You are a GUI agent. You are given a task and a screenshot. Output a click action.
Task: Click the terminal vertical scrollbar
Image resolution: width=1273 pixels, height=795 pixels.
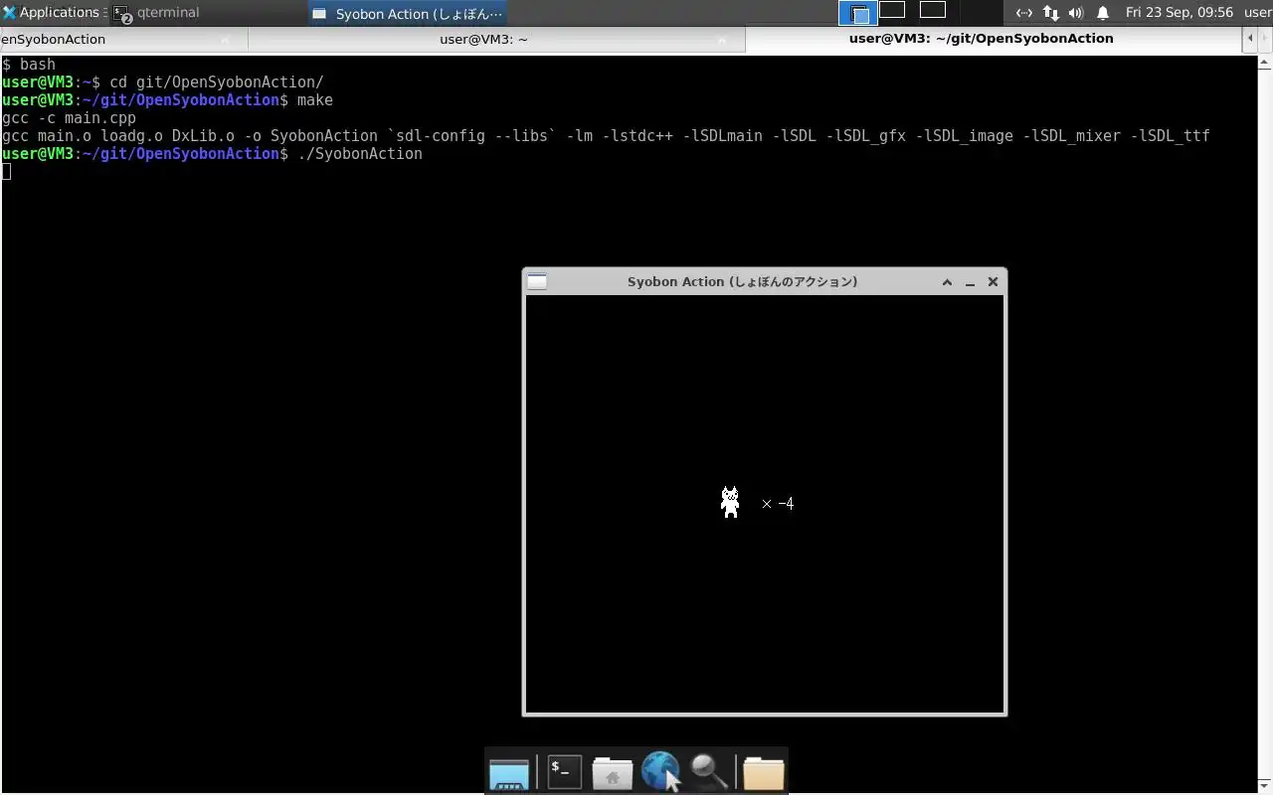(x=1265, y=422)
